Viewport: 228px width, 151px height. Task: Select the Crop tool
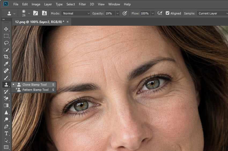(x=6, y=57)
